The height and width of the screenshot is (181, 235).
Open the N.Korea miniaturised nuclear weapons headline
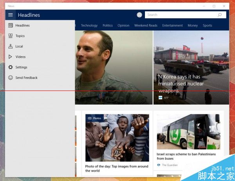point(181,84)
